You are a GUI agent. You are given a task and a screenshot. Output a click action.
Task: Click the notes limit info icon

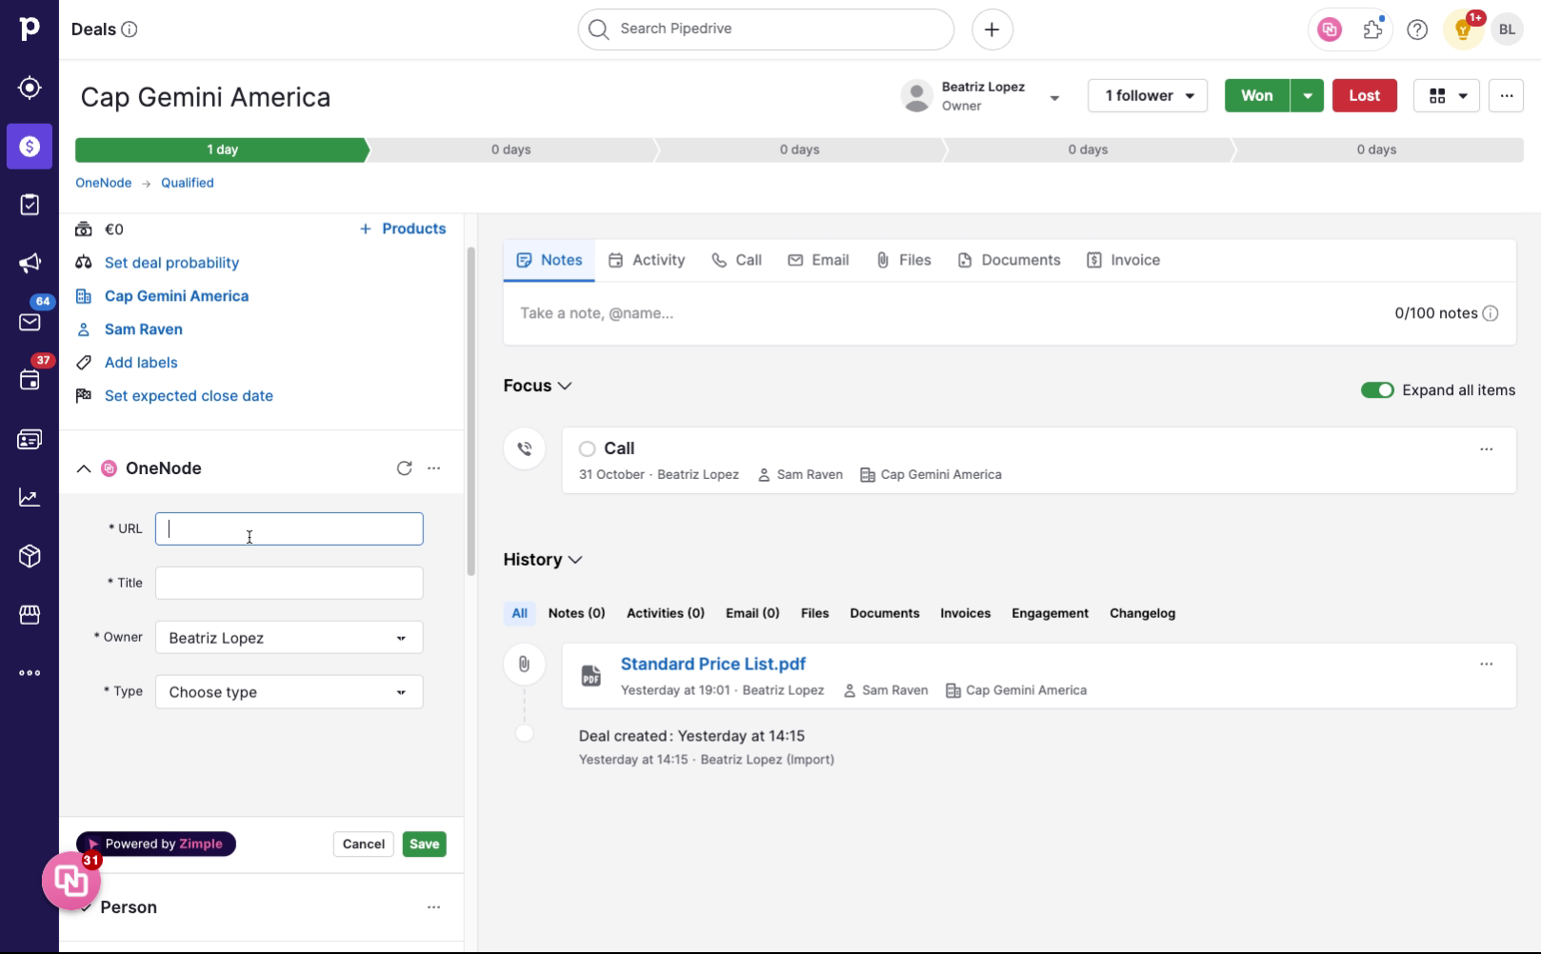[x=1491, y=313]
